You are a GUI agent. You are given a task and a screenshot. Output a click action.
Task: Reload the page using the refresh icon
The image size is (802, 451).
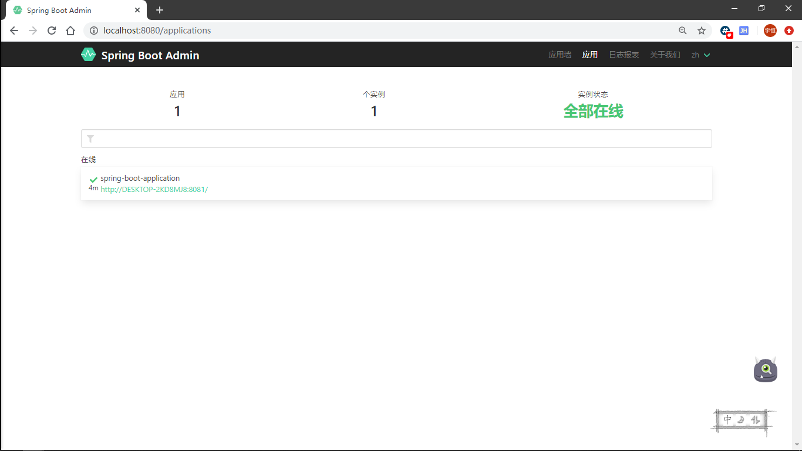click(51, 30)
